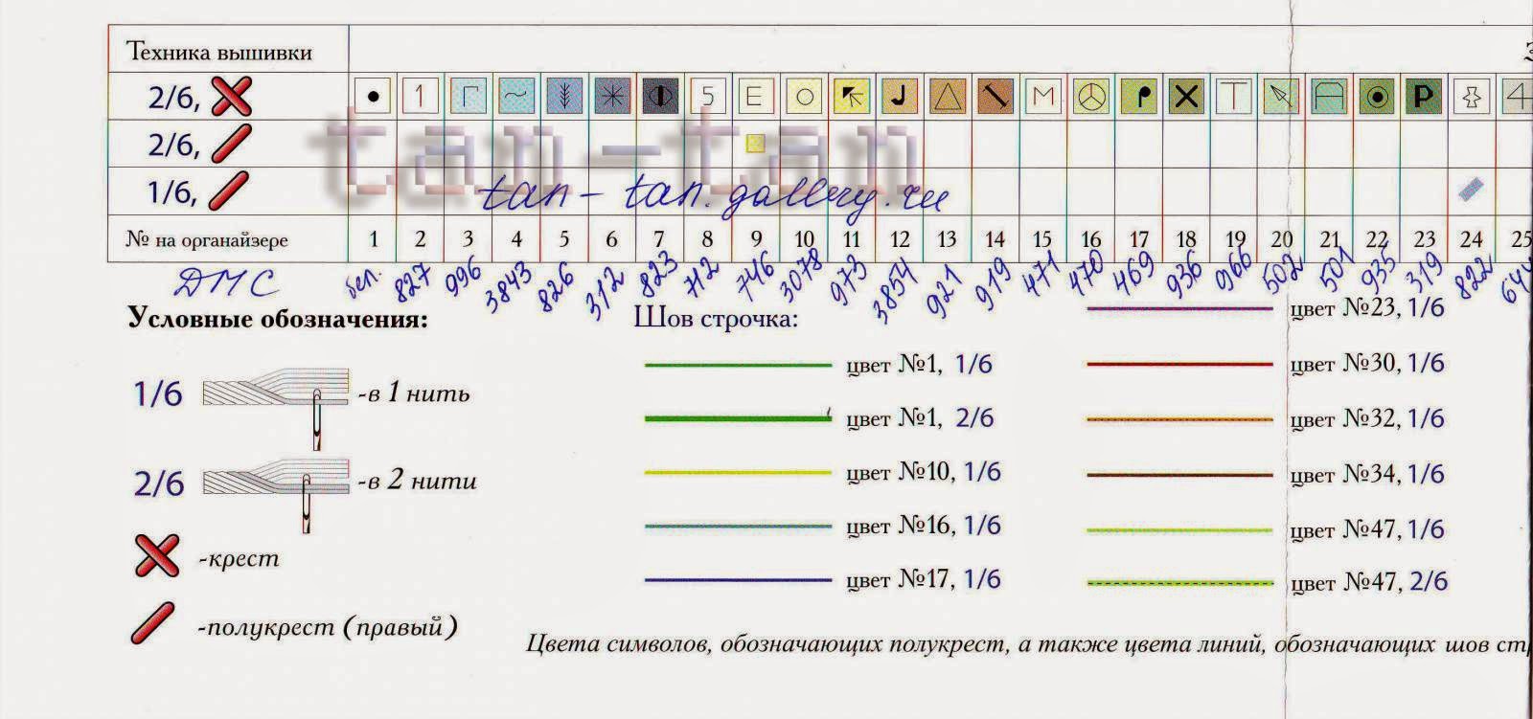Viewport: 1533px width, 719px height.
Task: Select the music-note-like symbol in column 17
Action: 1138,96
